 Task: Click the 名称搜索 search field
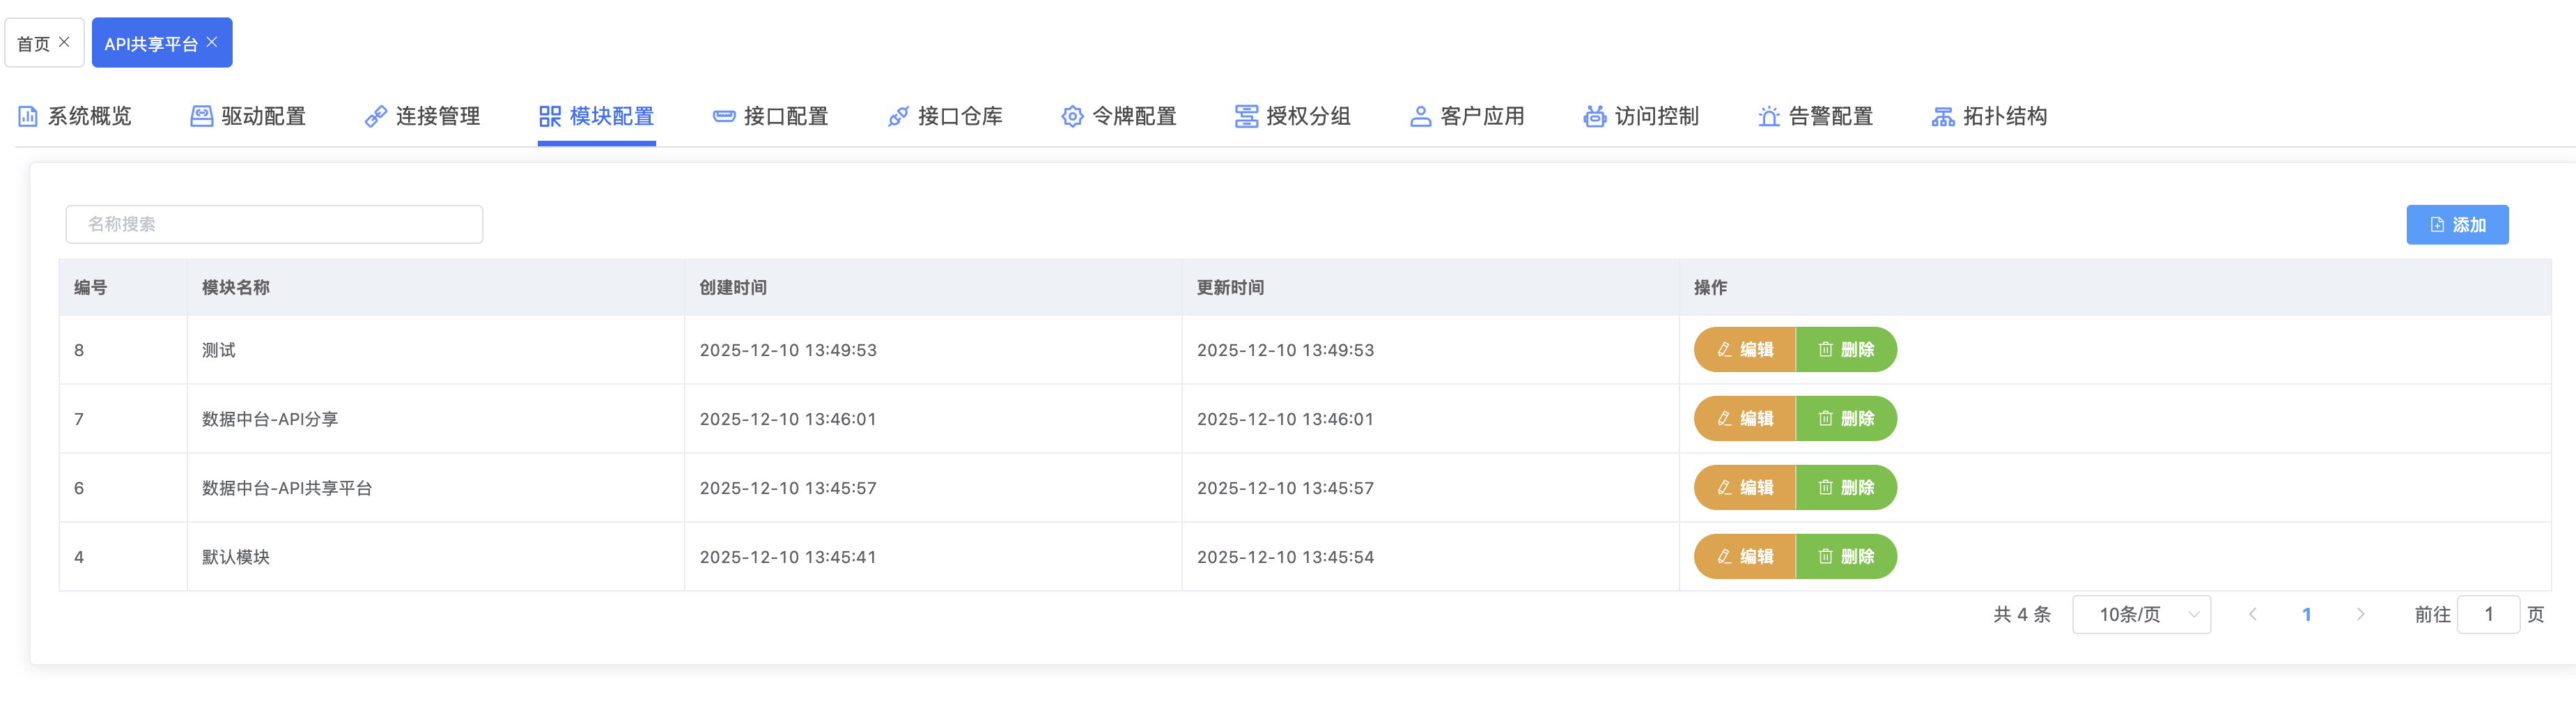point(274,224)
